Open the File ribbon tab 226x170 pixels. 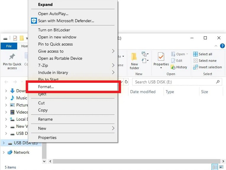coord(9,46)
